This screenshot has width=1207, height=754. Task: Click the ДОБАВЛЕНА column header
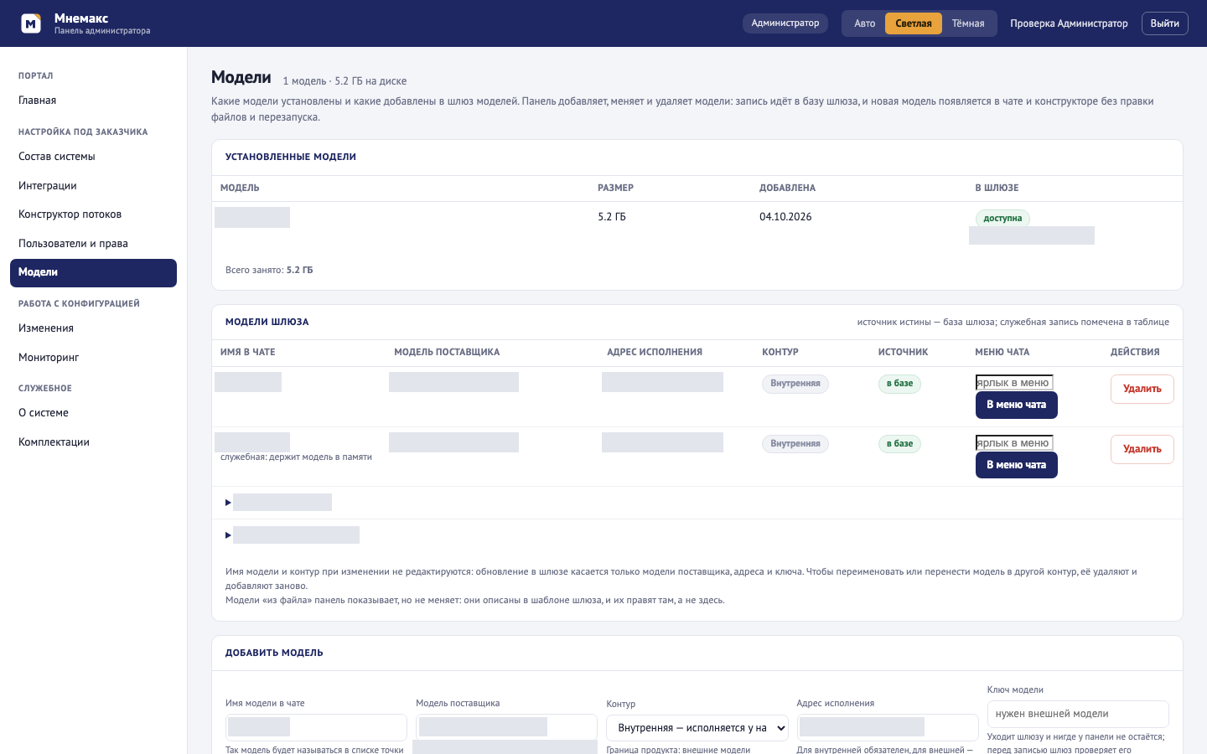787,188
